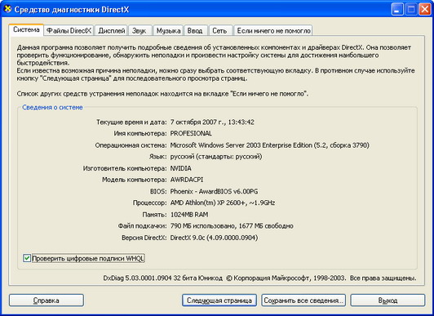The height and width of the screenshot is (316, 434).
Task: Click the Следующая страница button
Action: (x=219, y=300)
